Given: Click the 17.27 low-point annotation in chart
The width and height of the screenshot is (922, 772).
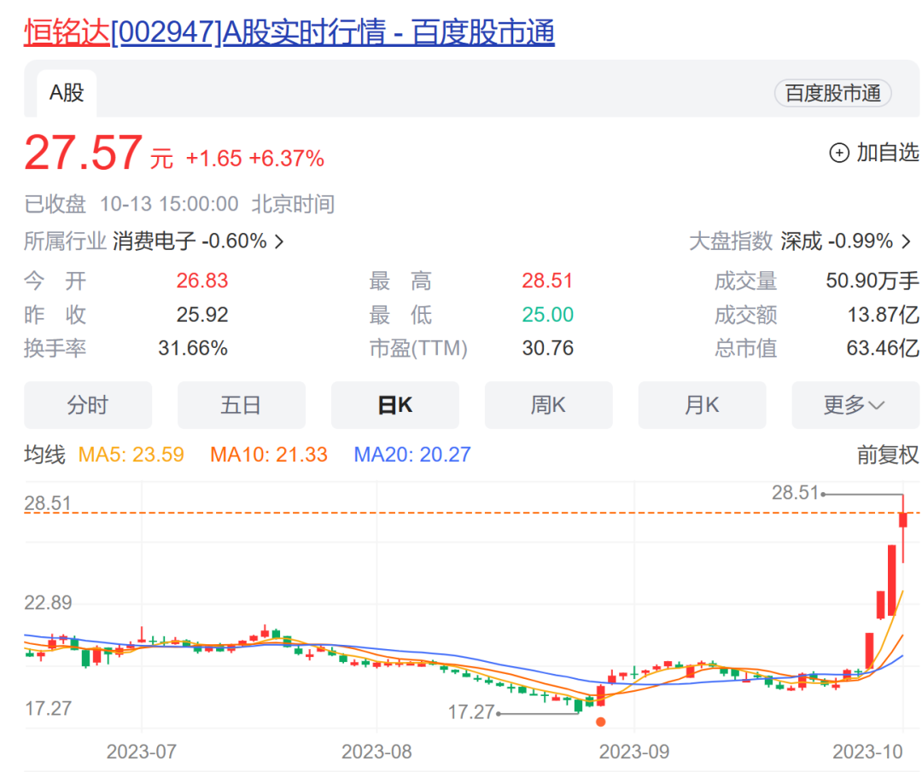Looking at the screenshot, I should (471, 712).
